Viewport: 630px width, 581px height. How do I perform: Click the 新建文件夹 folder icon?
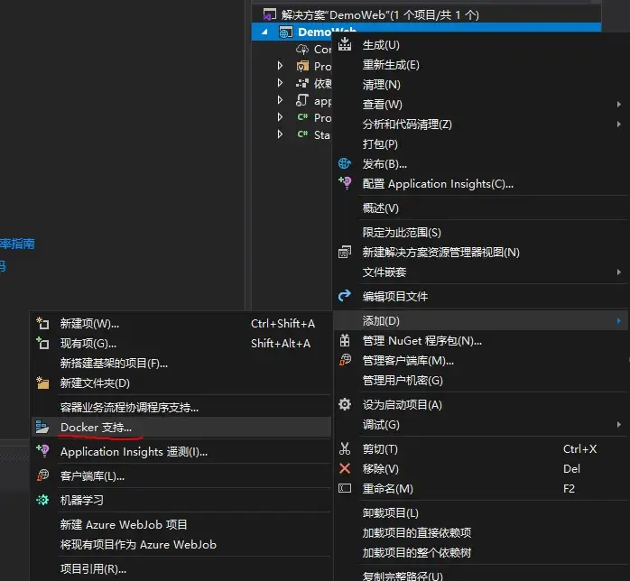pos(42,383)
